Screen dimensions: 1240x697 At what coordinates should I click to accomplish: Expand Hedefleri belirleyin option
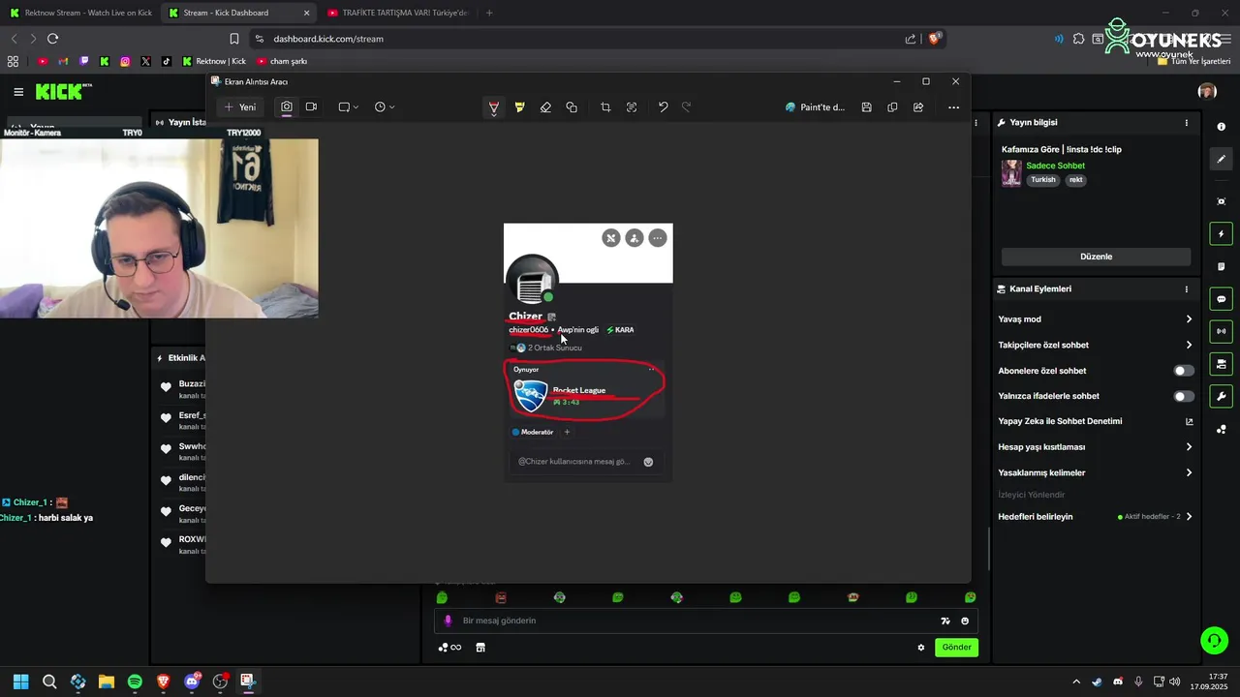[1095, 517]
